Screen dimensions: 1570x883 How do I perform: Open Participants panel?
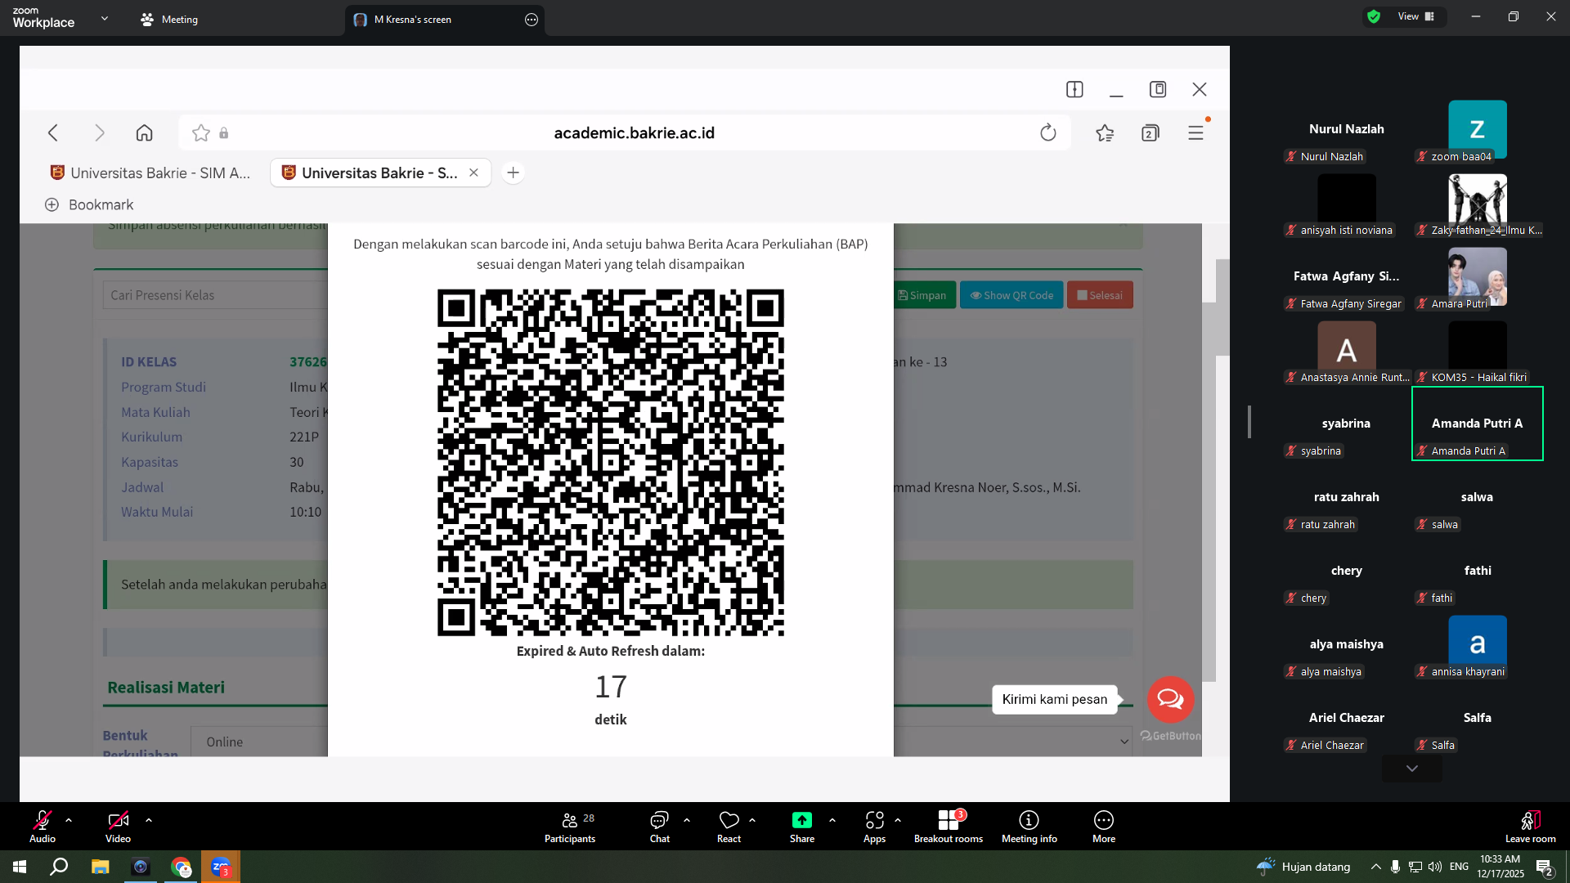pos(570,827)
